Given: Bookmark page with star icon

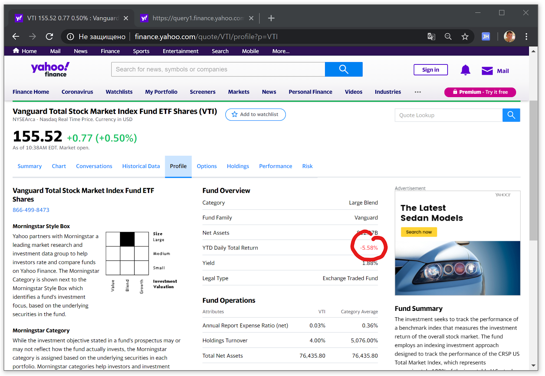Looking at the screenshot, I should 465,37.
